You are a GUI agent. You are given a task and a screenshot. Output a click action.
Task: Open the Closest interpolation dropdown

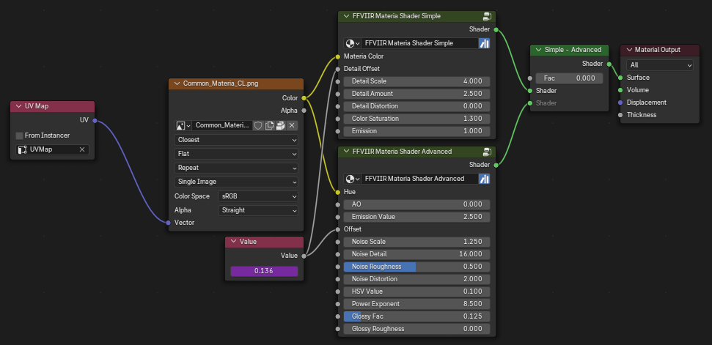coord(236,140)
